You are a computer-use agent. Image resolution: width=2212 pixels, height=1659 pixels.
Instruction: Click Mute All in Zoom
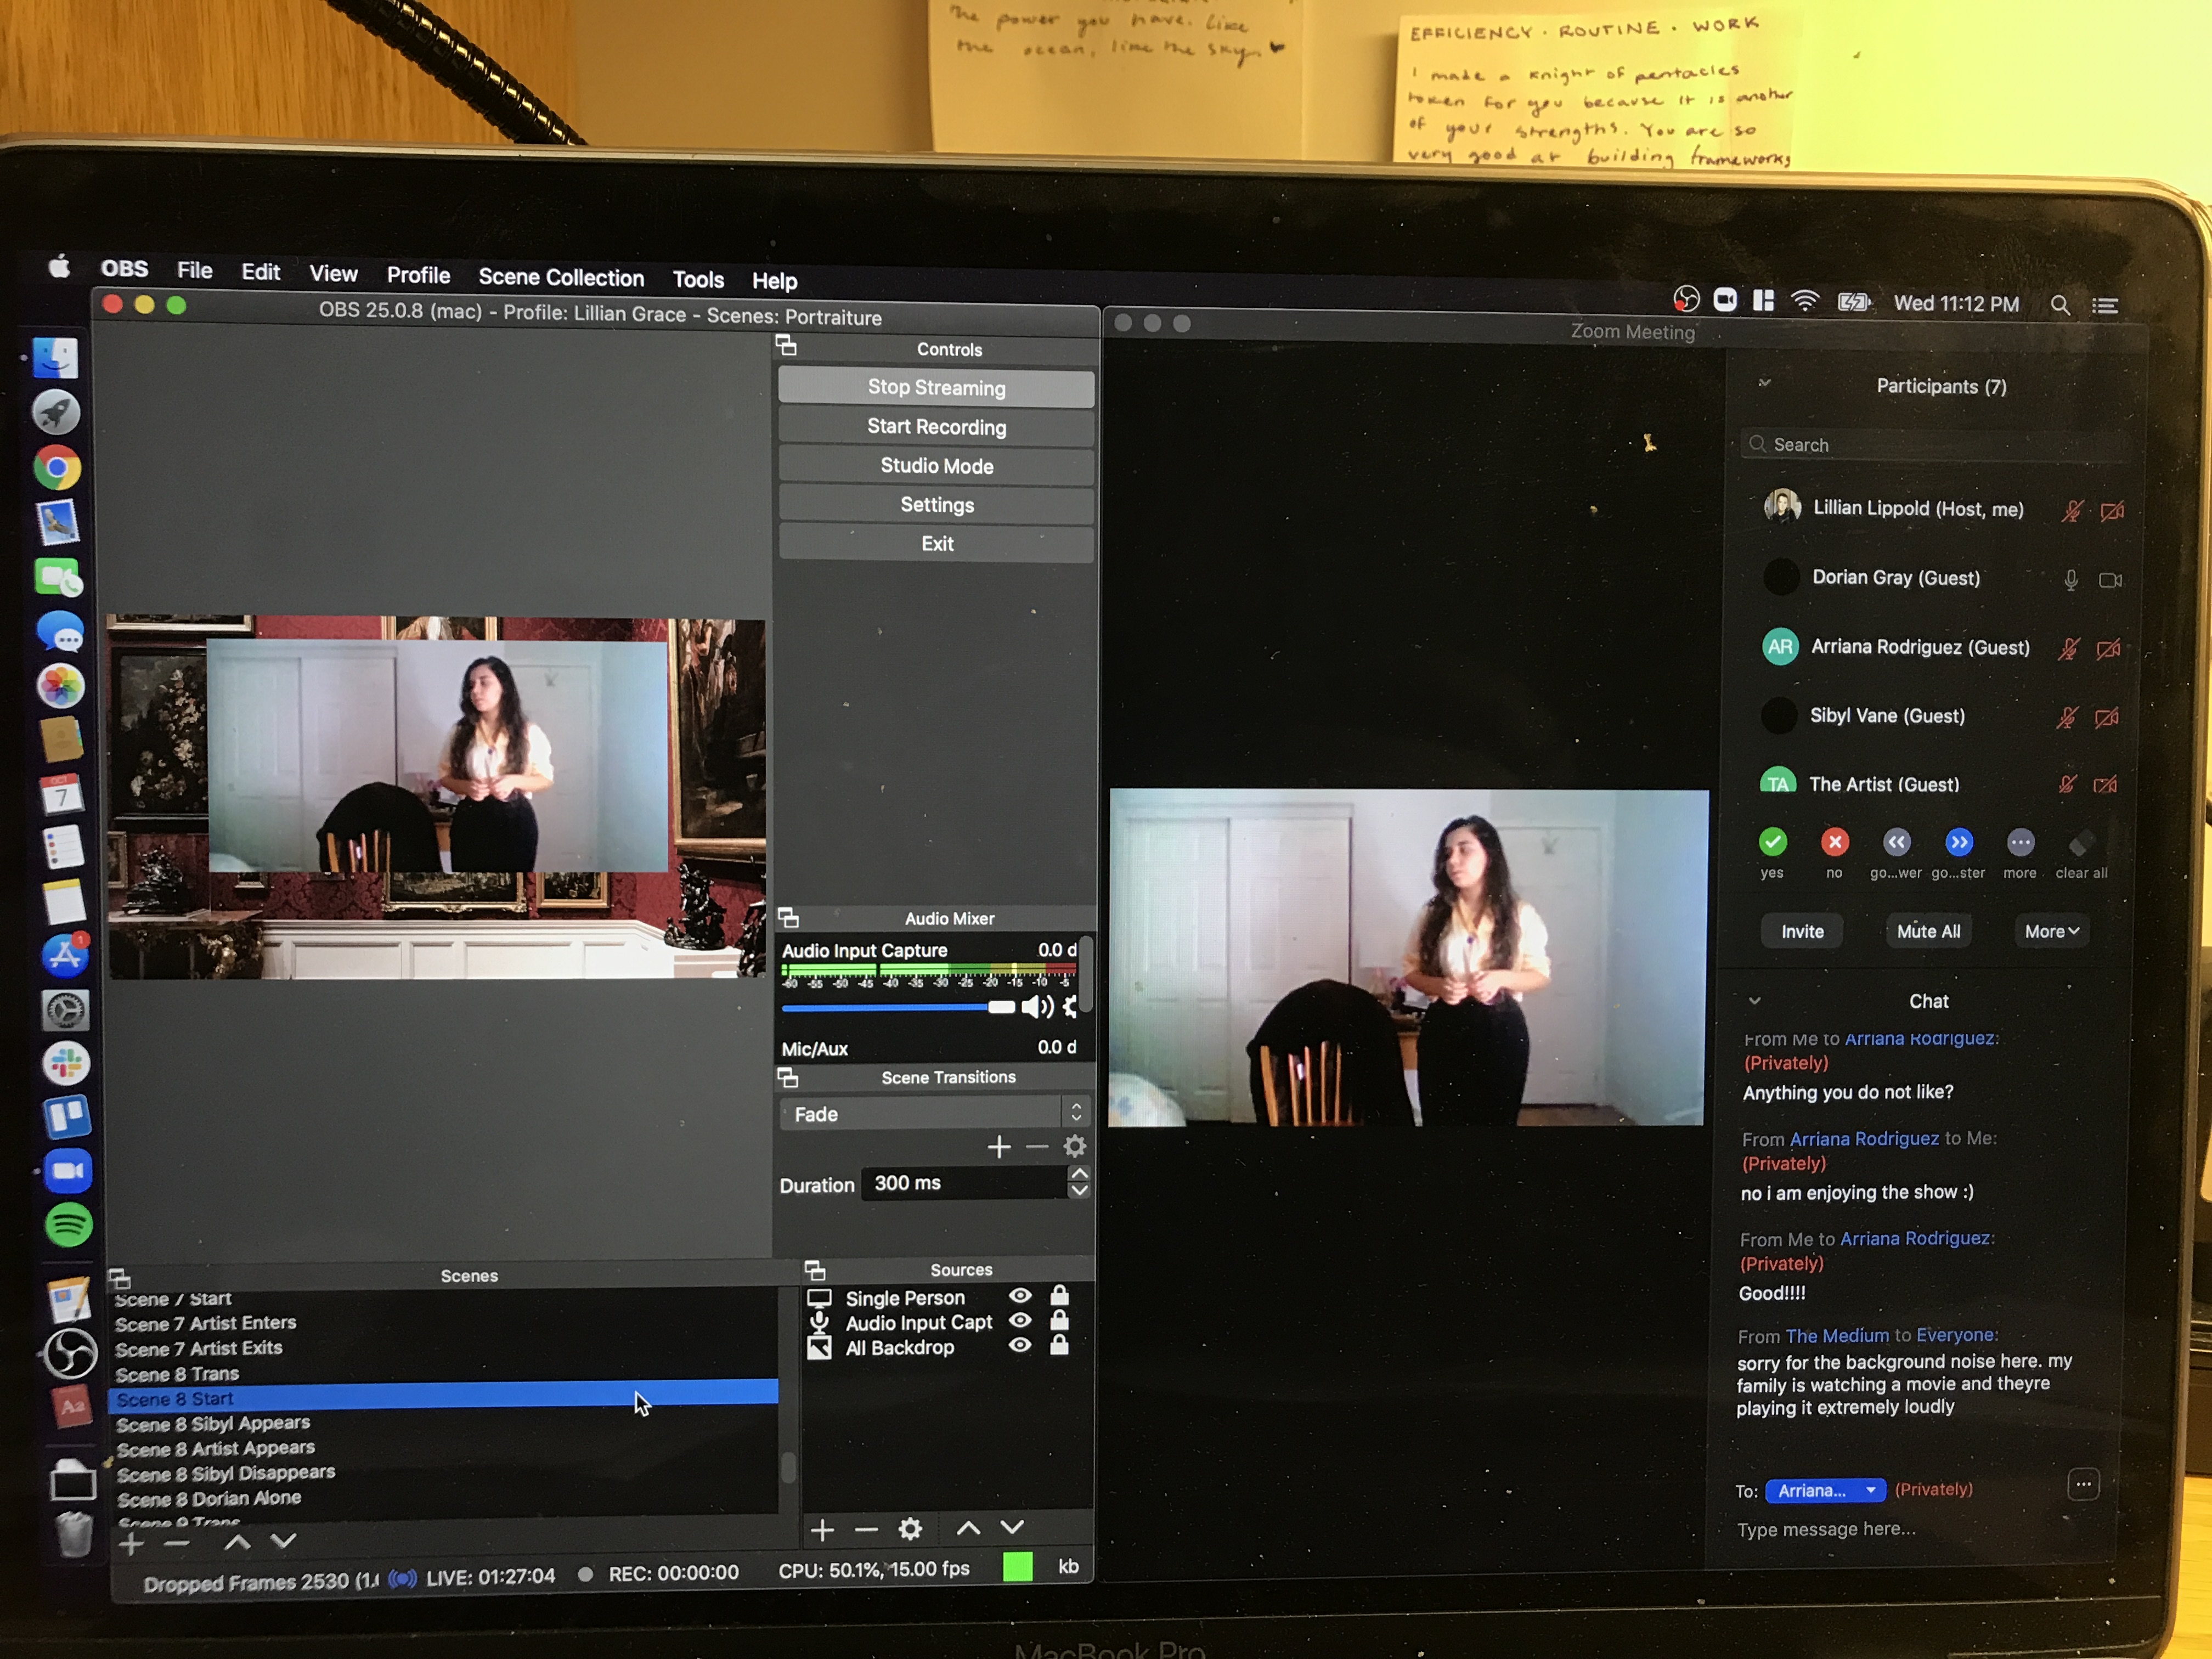[x=1928, y=931]
